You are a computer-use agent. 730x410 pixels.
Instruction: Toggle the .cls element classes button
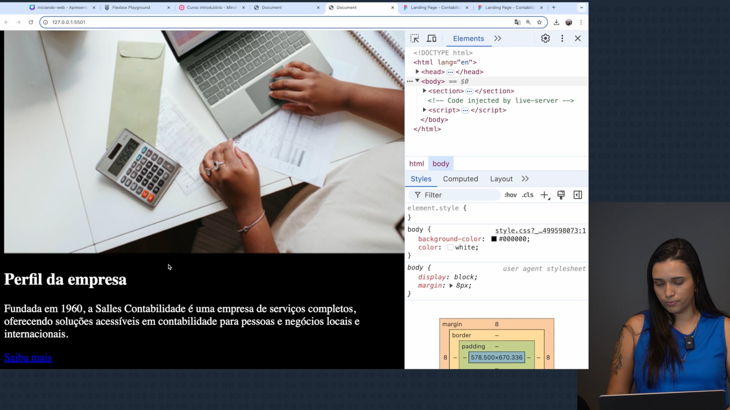528,195
